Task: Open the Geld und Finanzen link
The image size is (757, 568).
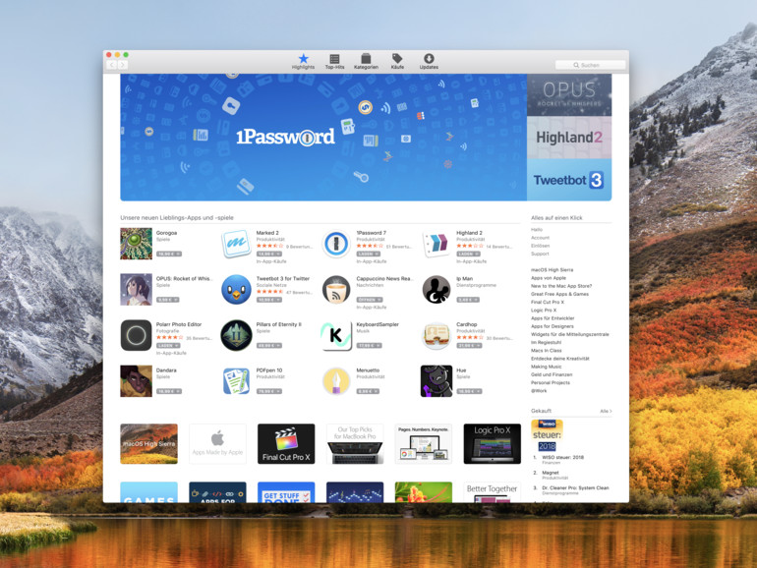Action: [552, 374]
